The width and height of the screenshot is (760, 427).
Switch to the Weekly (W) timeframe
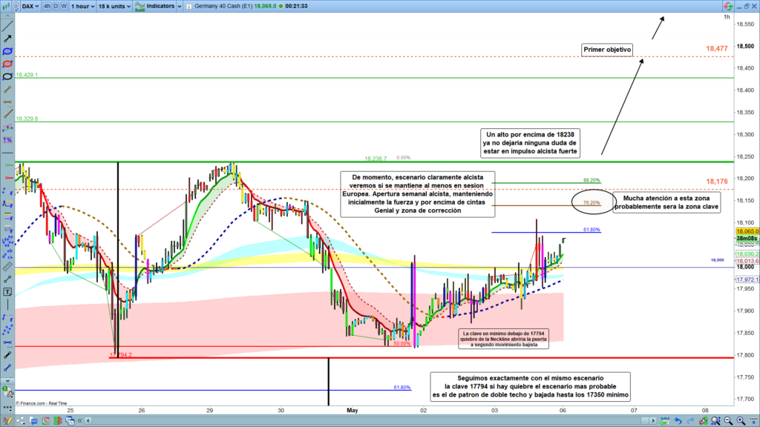[x=65, y=5]
